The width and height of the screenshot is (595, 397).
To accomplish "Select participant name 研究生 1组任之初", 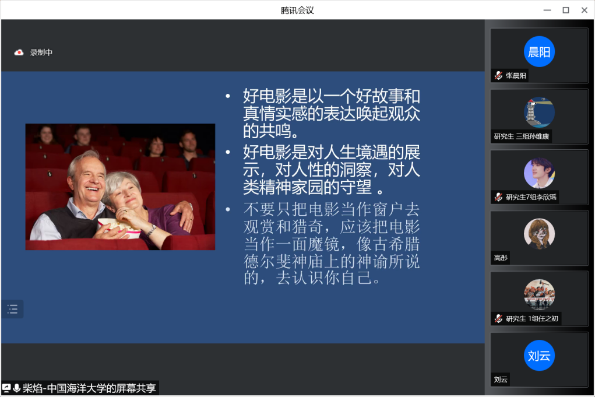I will pyautogui.click(x=532, y=318).
